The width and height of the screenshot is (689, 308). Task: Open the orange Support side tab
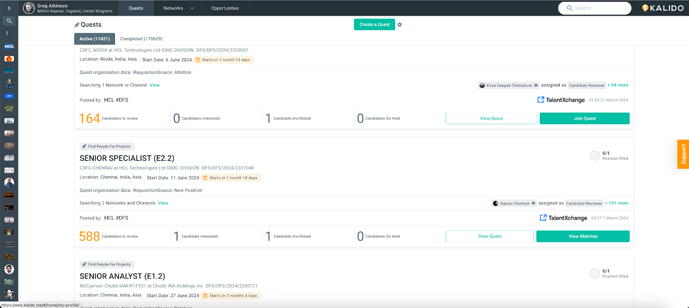683,154
